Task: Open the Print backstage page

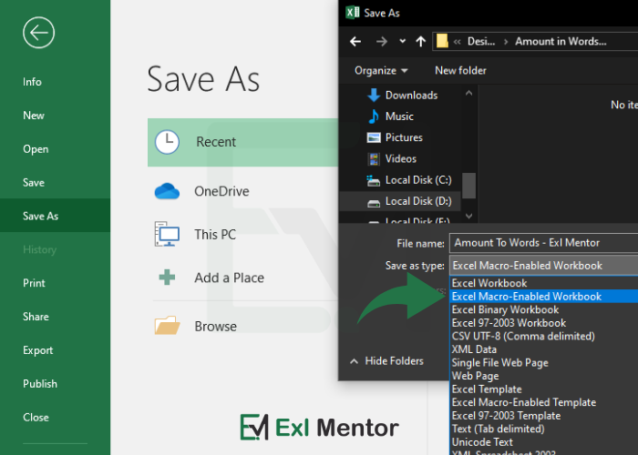Action: click(34, 283)
